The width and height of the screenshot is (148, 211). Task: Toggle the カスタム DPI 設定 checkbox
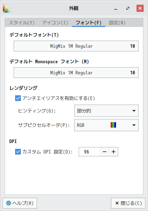click(x=18, y=152)
